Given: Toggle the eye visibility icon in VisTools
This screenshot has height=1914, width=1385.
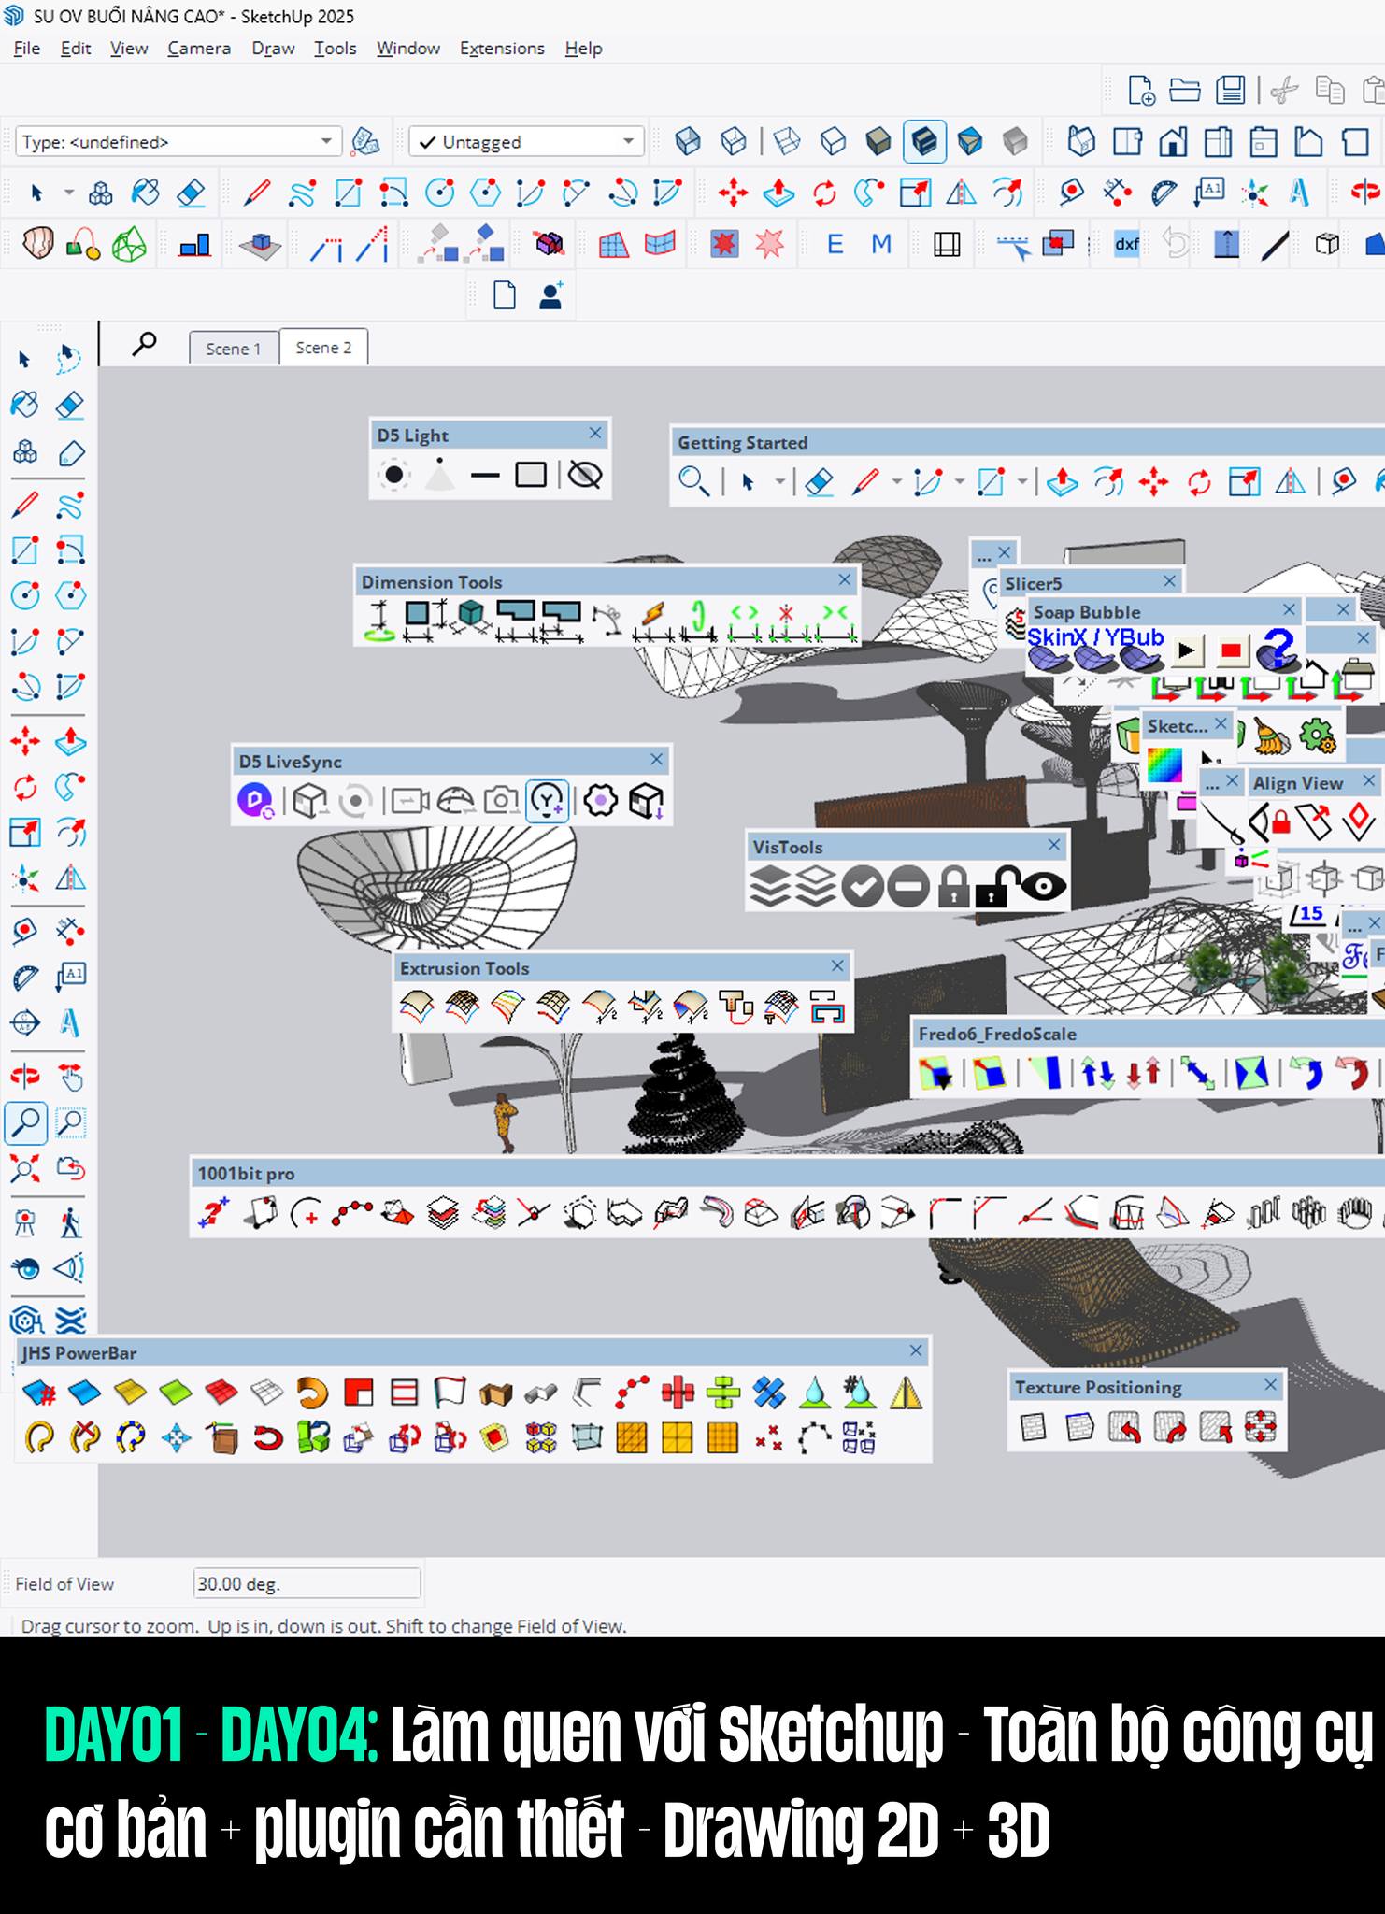Looking at the screenshot, I should [1044, 885].
